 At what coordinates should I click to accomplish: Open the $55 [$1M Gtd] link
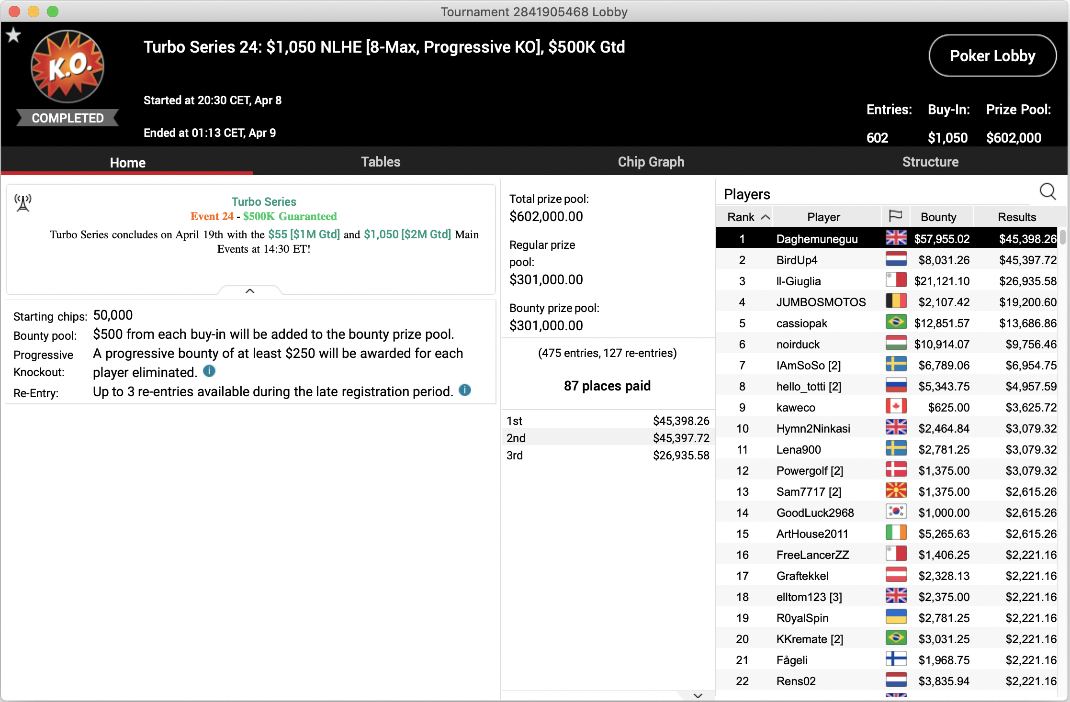(x=304, y=234)
